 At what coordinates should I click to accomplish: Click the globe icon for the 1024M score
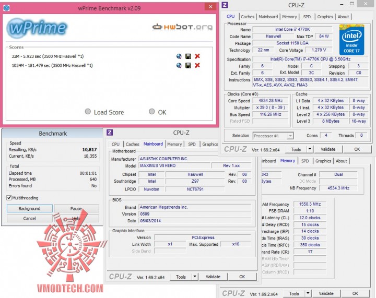[x=179, y=65]
